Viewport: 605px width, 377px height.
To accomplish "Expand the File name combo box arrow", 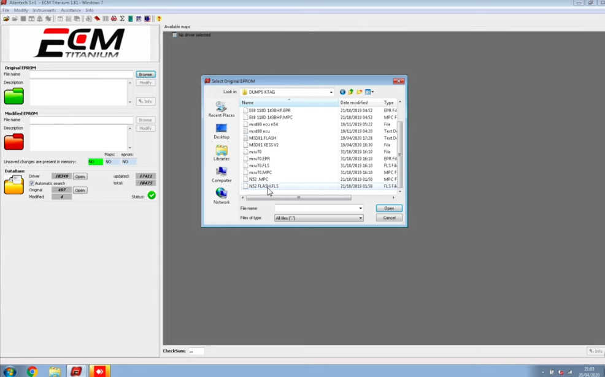I will point(360,208).
